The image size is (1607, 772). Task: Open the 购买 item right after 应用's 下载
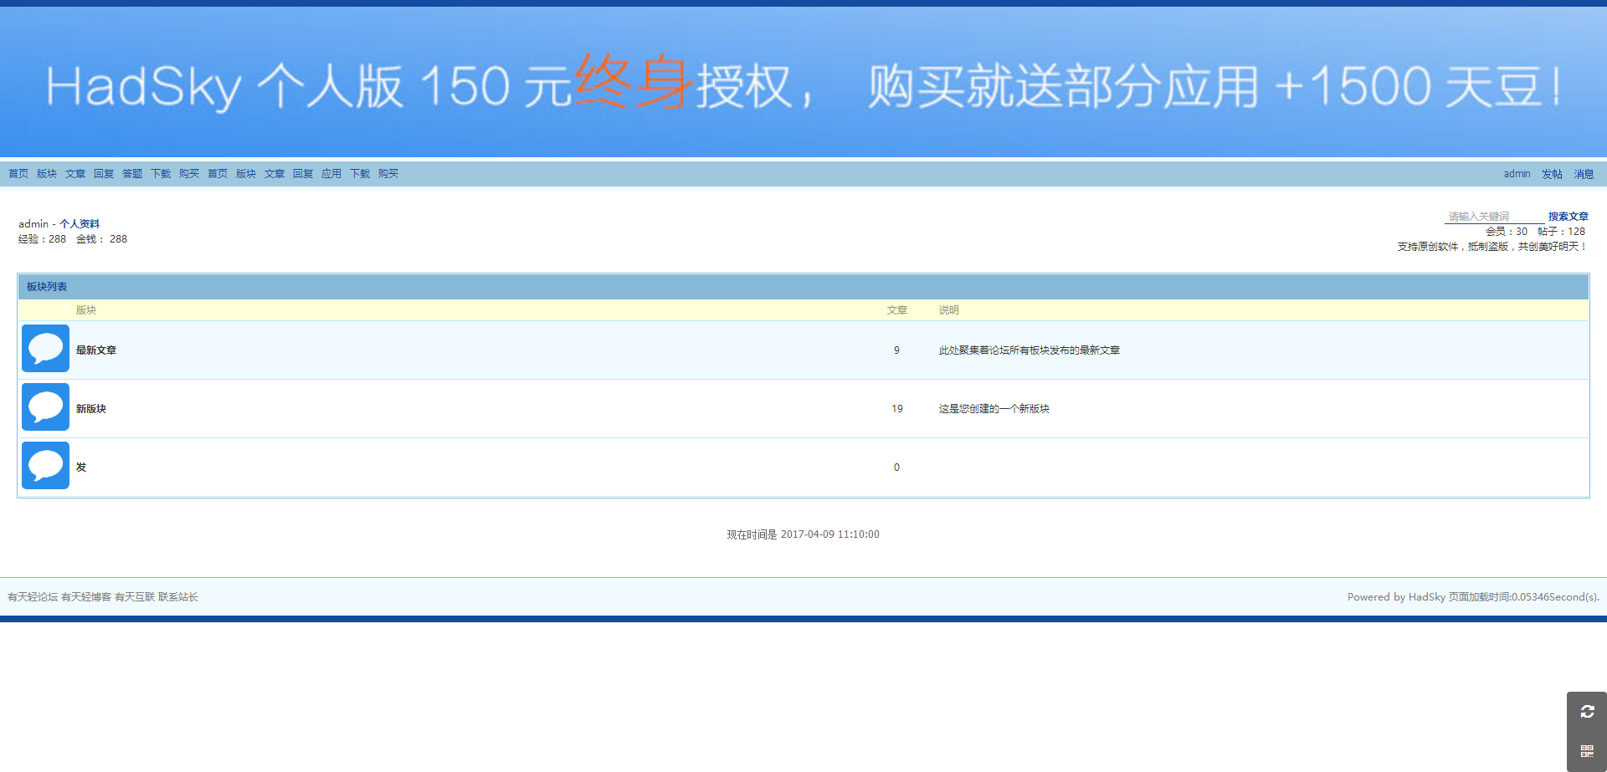388,174
